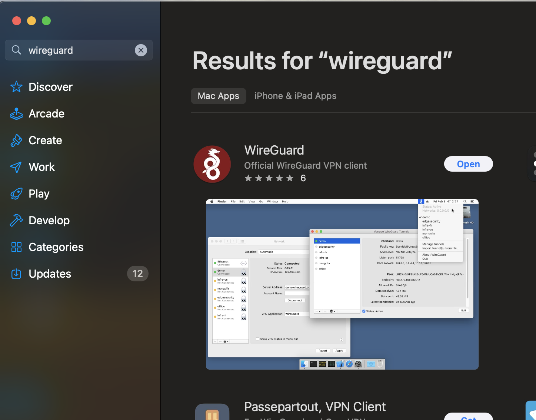Clear the search field text
536x420 pixels.
(x=141, y=50)
